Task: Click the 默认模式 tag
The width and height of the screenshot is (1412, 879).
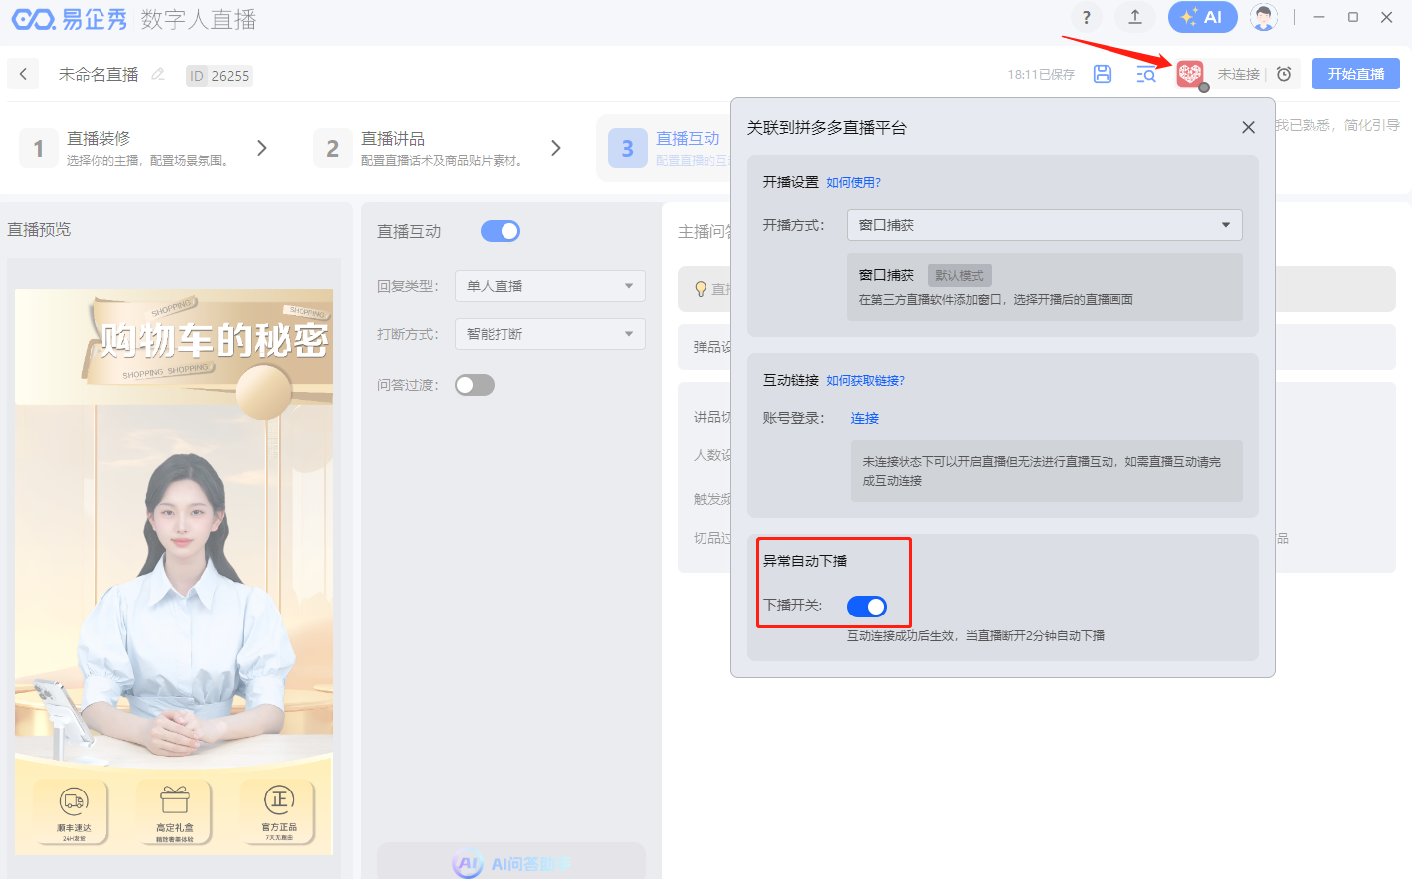Action: (x=959, y=275)
